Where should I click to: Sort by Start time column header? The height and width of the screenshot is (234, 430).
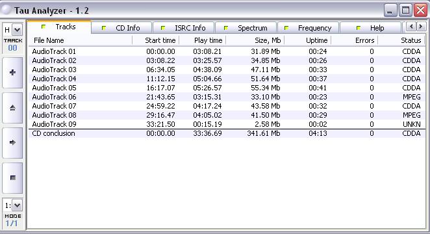[x=155, y=40]
